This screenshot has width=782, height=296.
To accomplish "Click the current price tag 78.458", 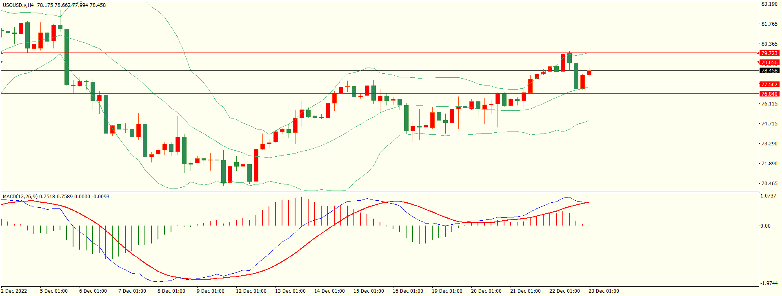I will pyautogui.click(x=769, y=71).
